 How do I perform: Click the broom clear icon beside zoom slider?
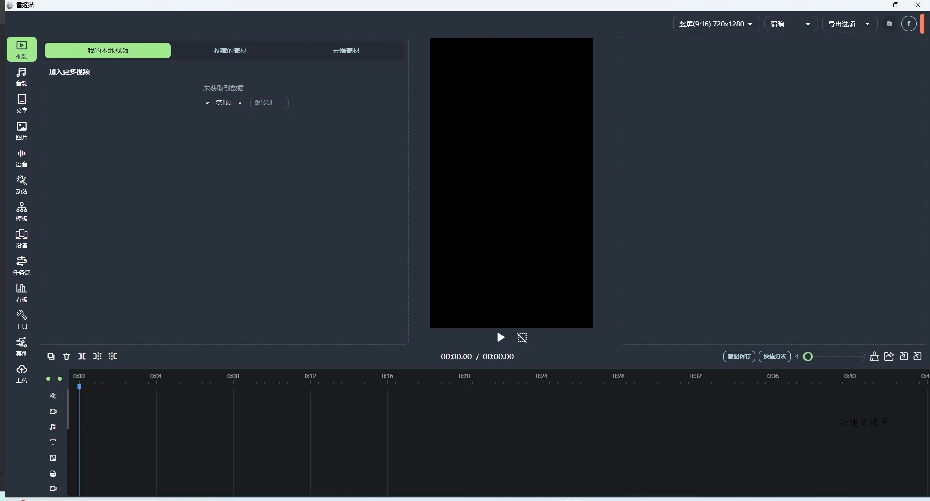(x=874, y=356)
